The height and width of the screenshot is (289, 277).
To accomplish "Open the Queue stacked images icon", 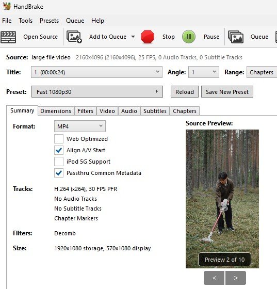I will tap(236, 37).
